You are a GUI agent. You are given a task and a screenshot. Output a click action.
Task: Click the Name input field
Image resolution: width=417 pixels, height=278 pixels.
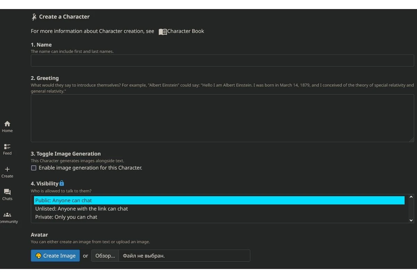[222, 60]
